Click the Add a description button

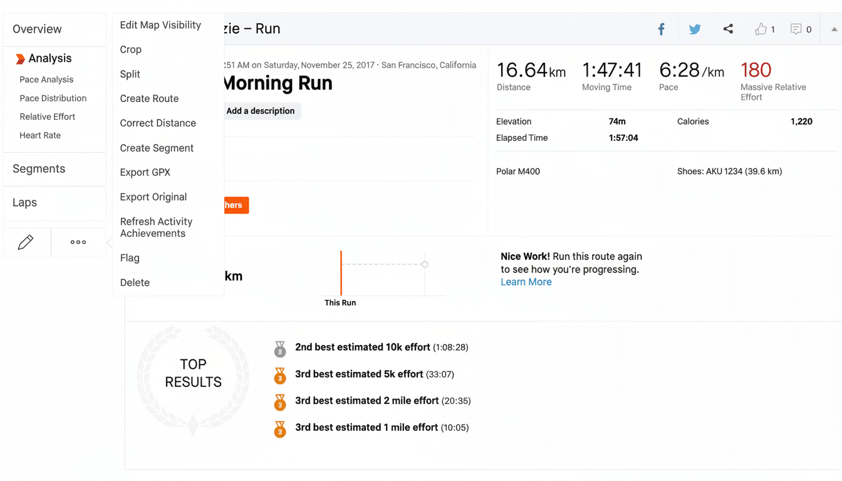(x=261, y=111)
